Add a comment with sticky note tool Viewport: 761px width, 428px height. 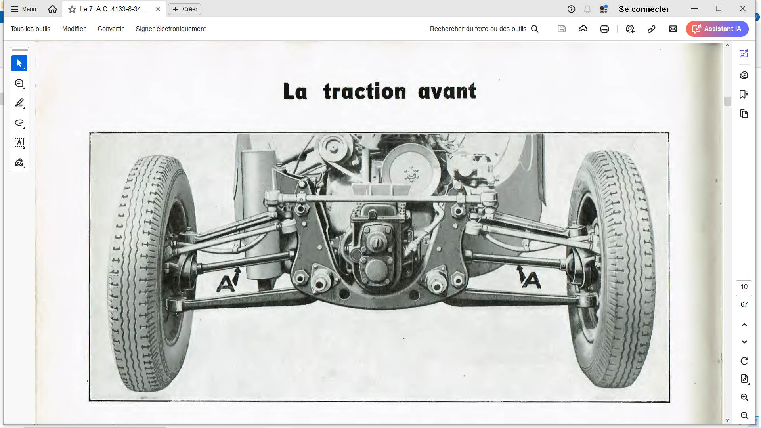(19, 83)
